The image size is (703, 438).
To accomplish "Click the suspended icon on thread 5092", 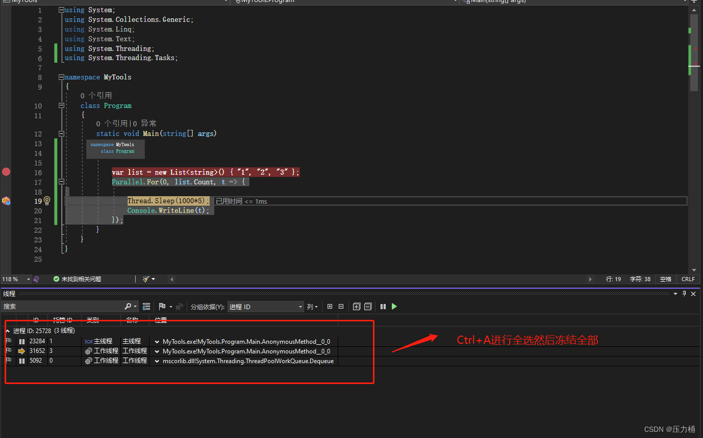I will [x=22, y=361].
